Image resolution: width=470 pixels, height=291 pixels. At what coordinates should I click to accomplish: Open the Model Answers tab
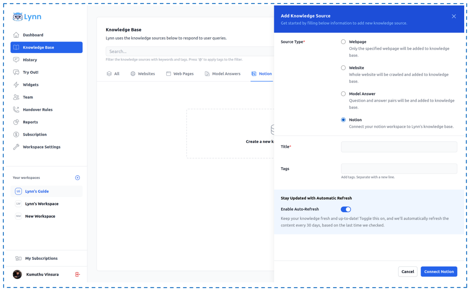pyautogui.click(x=222, y=74)
